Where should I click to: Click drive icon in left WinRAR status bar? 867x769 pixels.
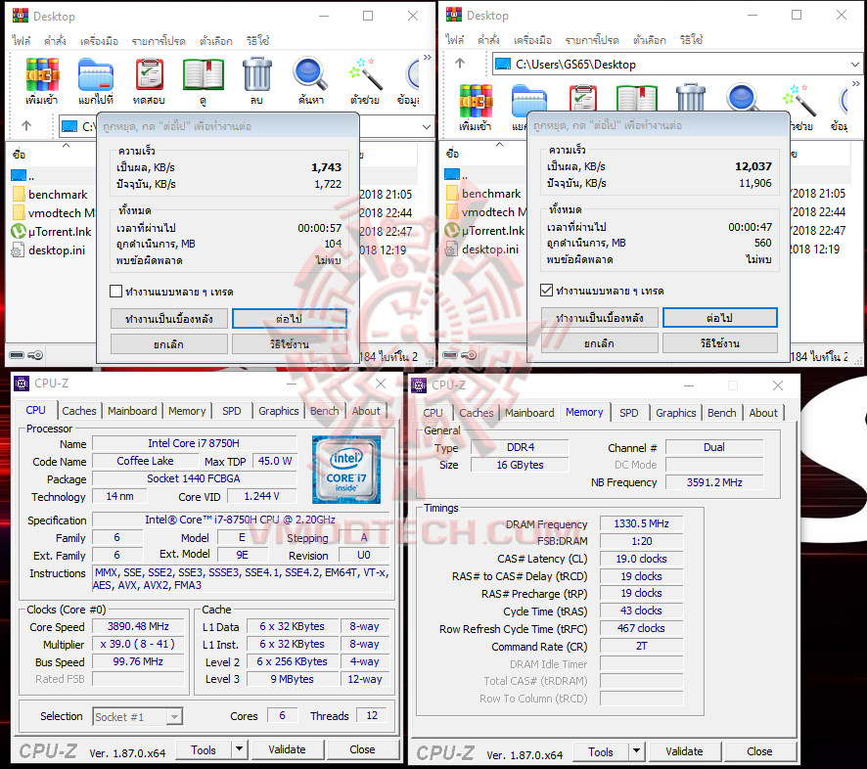(18, 355)
